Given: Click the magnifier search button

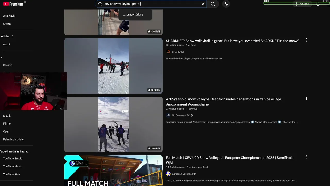Looking at the screenshot, I should [213, 4].
